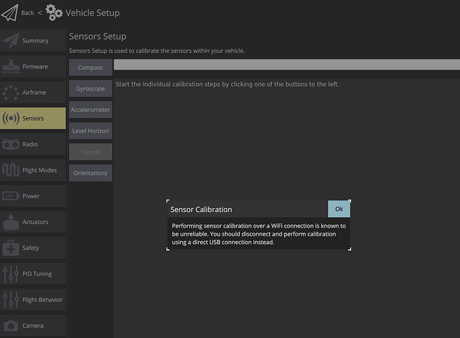The image size is (460, 338).
Task: Click the Firmware download icon
Action: click(11, 66)
